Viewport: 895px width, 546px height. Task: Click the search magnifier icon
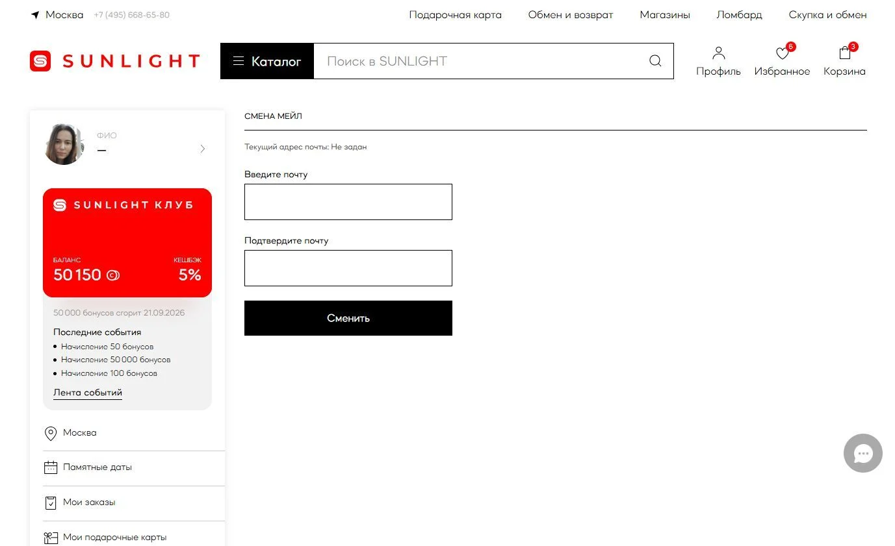[x=655, y=61]
